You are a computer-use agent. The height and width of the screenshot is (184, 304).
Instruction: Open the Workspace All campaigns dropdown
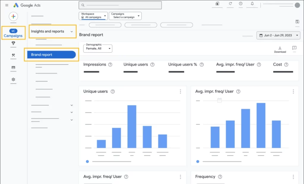93,16
